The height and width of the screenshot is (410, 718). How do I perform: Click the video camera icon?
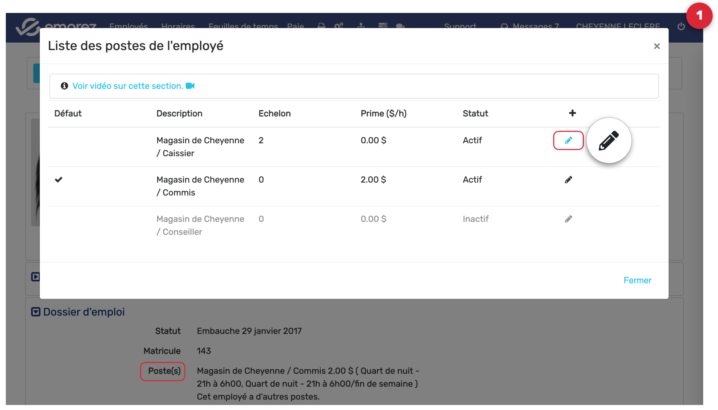tap(190, 86)
